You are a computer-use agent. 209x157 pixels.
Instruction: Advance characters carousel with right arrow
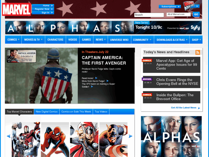(131, 136)
